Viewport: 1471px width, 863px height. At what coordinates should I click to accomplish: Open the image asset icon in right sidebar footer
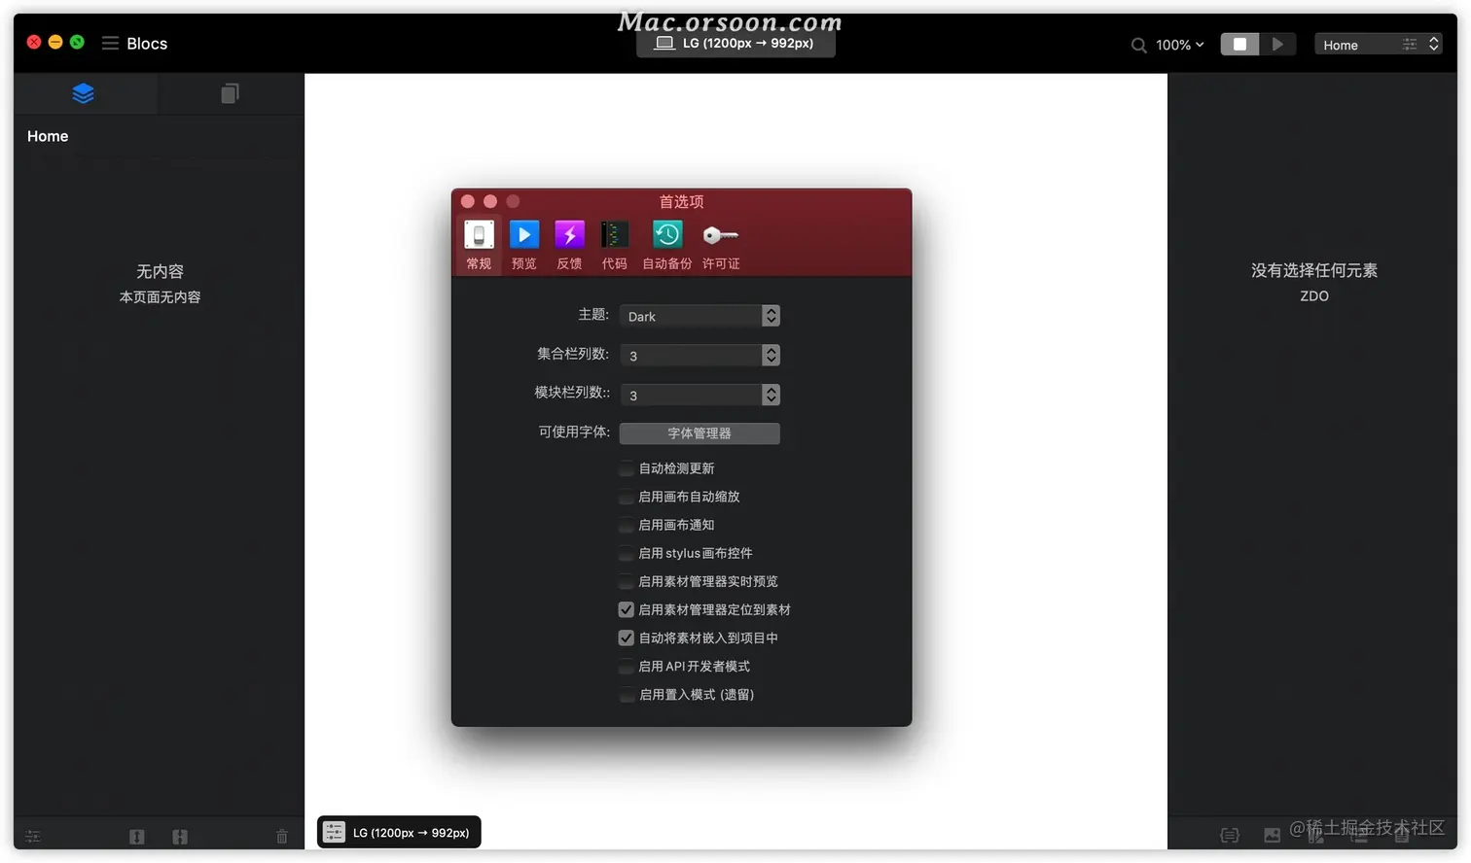(x=1272, y=835)
